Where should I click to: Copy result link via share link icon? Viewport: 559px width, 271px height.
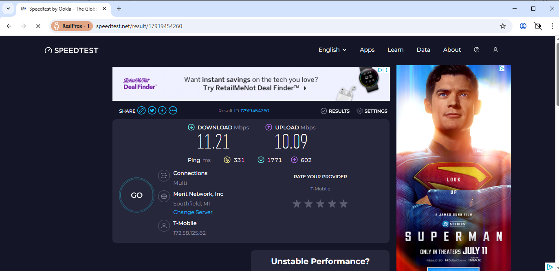point(141,110)
